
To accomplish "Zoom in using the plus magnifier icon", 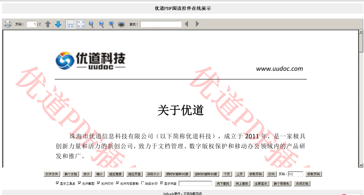I will 111,24.
